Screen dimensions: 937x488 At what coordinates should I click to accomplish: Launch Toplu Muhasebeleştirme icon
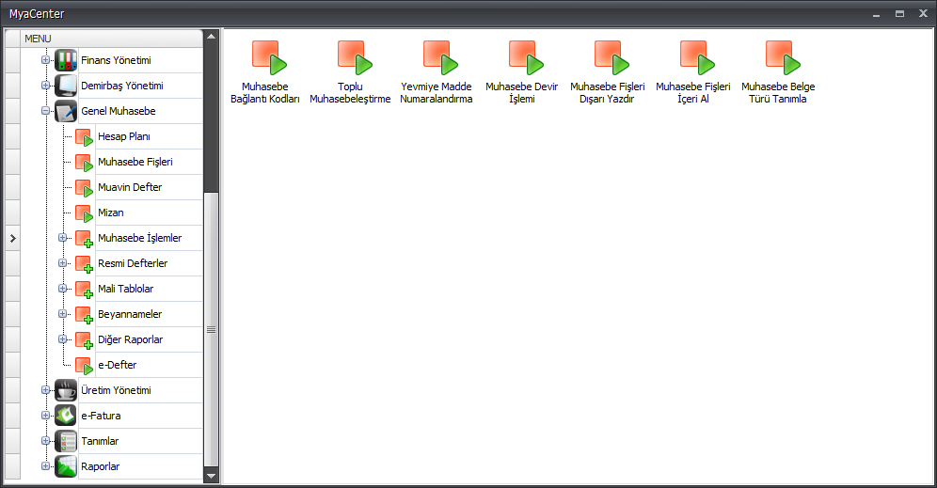tap(355, 57)
